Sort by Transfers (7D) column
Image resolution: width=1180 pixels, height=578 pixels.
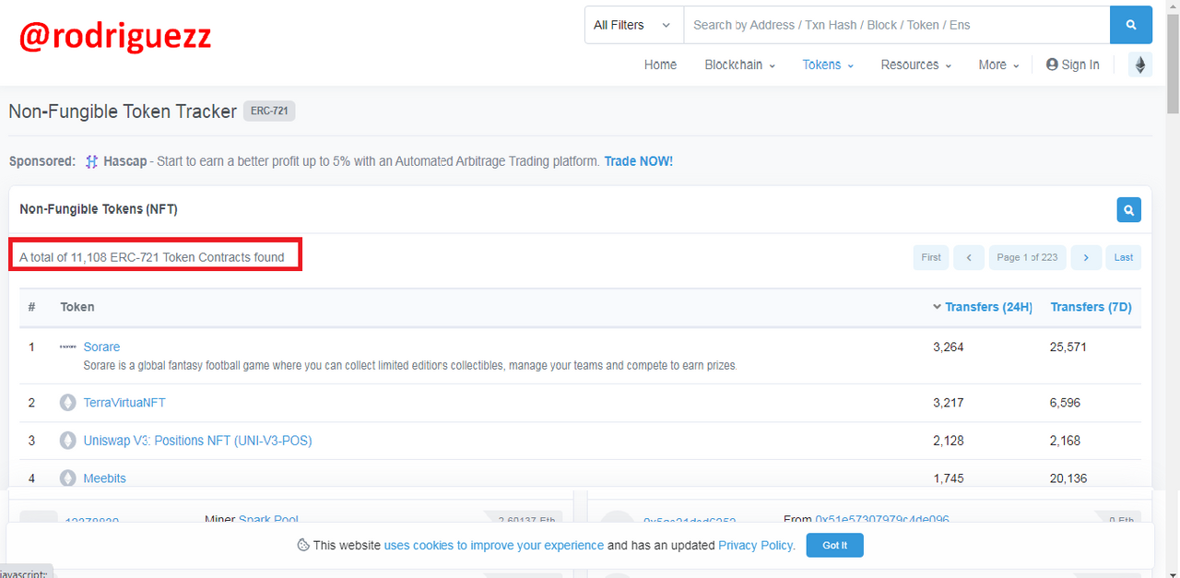pyautogui.click(x=1091, y=307)
